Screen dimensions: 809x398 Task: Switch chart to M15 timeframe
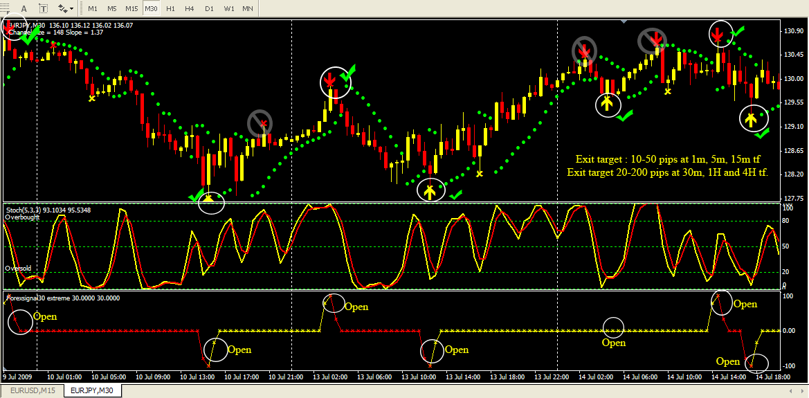coord(131,8)
